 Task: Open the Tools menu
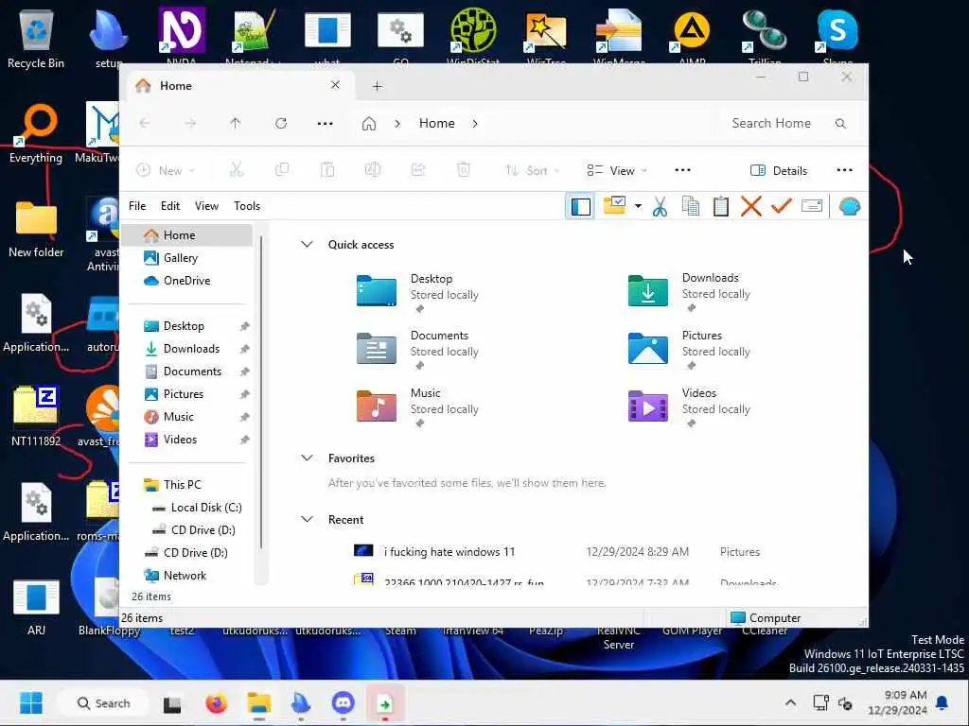click(247, 206)
